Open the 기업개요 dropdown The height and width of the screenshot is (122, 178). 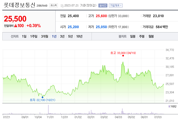[x=116, y=5]
